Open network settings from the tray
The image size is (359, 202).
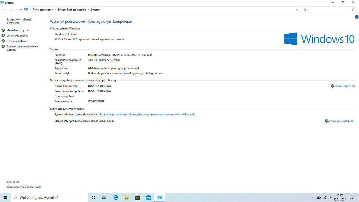325,198
